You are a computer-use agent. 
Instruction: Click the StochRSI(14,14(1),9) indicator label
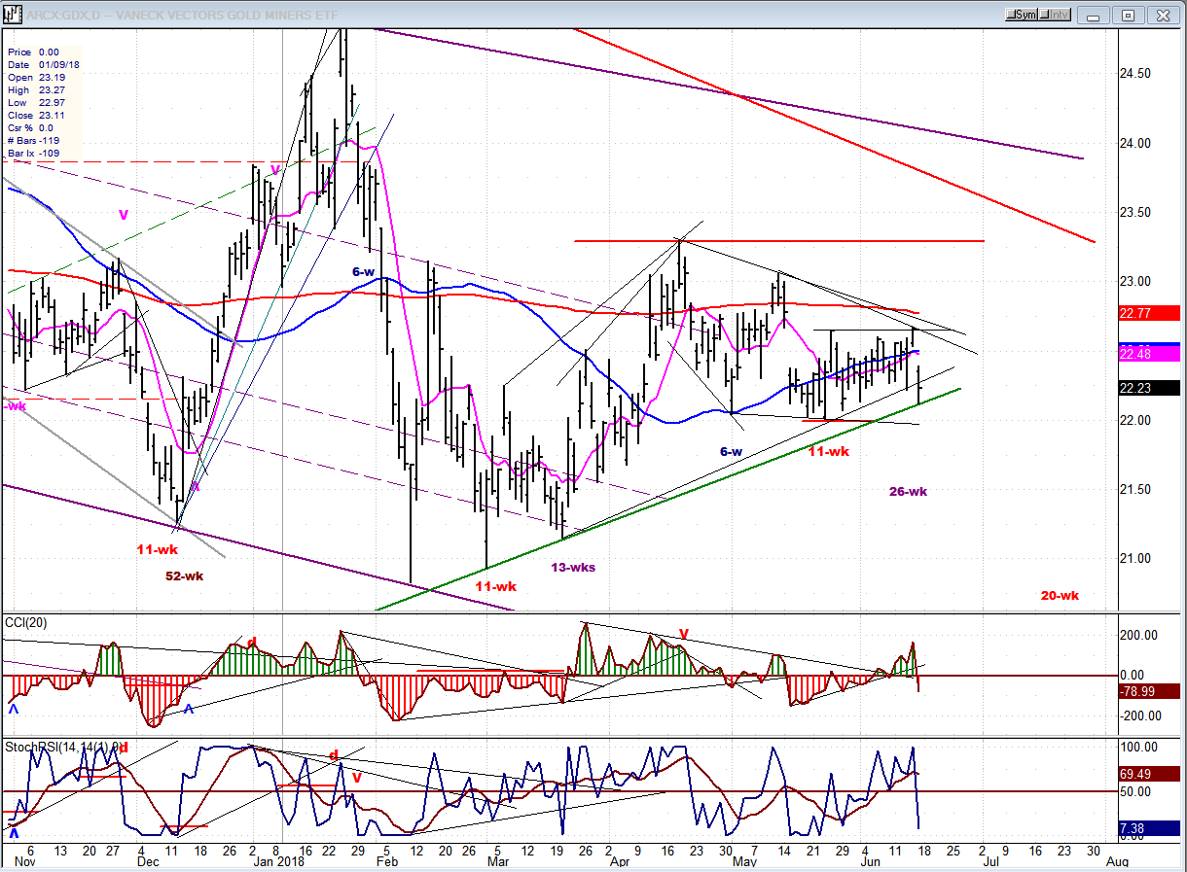point(62,747)
